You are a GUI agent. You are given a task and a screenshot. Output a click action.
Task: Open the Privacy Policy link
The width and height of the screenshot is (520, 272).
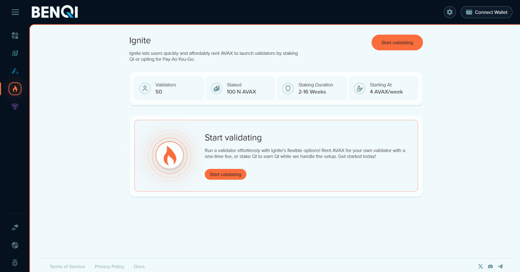tap(109, 267)
